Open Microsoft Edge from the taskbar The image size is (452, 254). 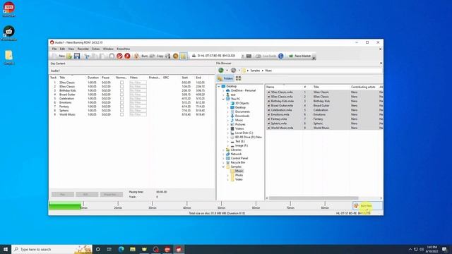[x=121, y=249]
